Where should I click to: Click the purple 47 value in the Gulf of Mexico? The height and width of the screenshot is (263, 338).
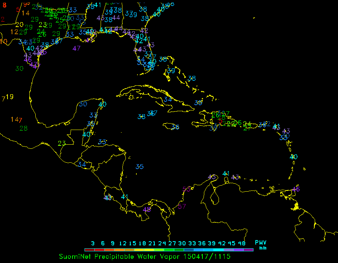tap(77, 48)
